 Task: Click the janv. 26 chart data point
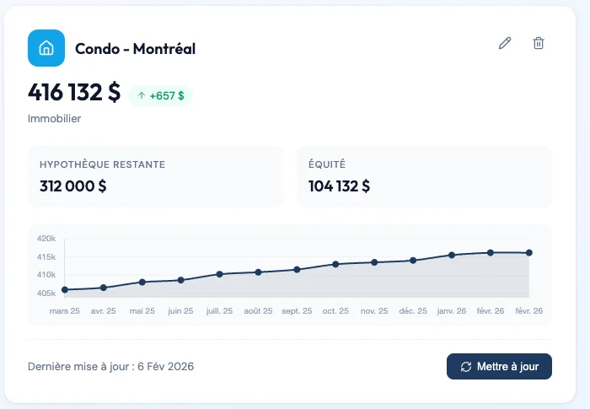pos(452,255)
